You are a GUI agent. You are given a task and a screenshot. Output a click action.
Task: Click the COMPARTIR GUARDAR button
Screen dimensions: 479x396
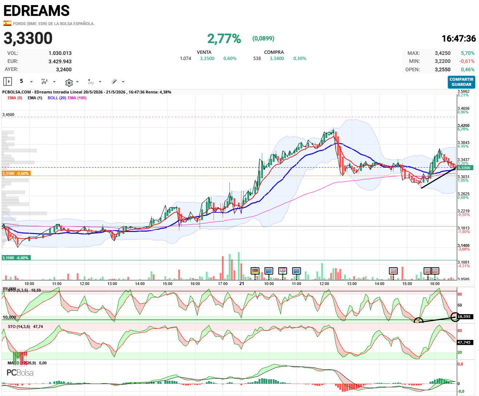point(461,82)
